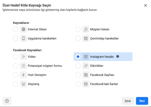Click the Kaynakların section heading
Viewport: 151px width, 107px height.
coord(21,23)
